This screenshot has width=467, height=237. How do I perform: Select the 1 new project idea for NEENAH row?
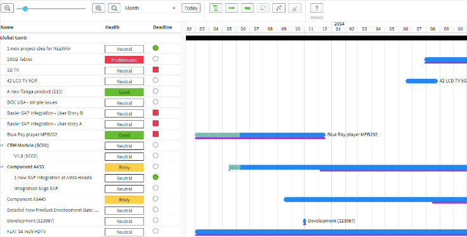pos(91,48)
